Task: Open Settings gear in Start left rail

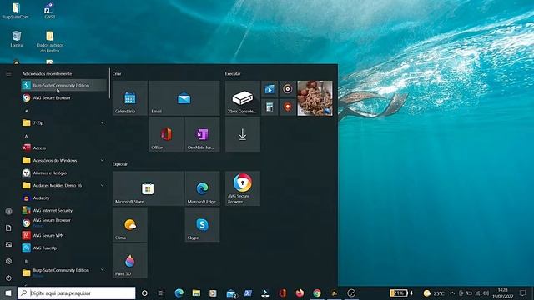Action: coord(8,261)
